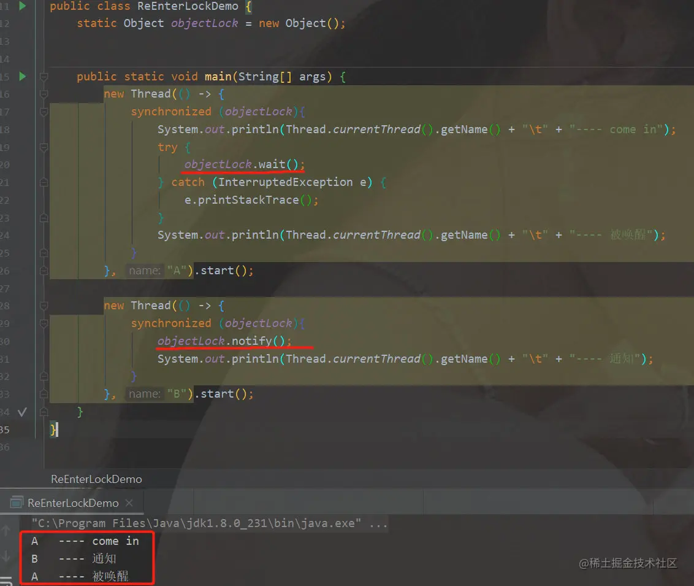
Task: Click the 'try' keyword on line 19
Action: 167,147
